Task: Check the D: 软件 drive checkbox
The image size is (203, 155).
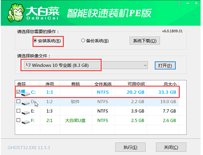Action: pos(18,101)
